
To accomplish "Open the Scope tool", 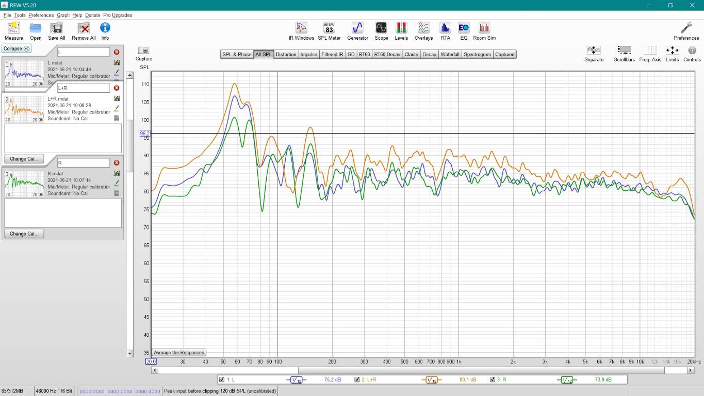I will [x=381, y=31].
